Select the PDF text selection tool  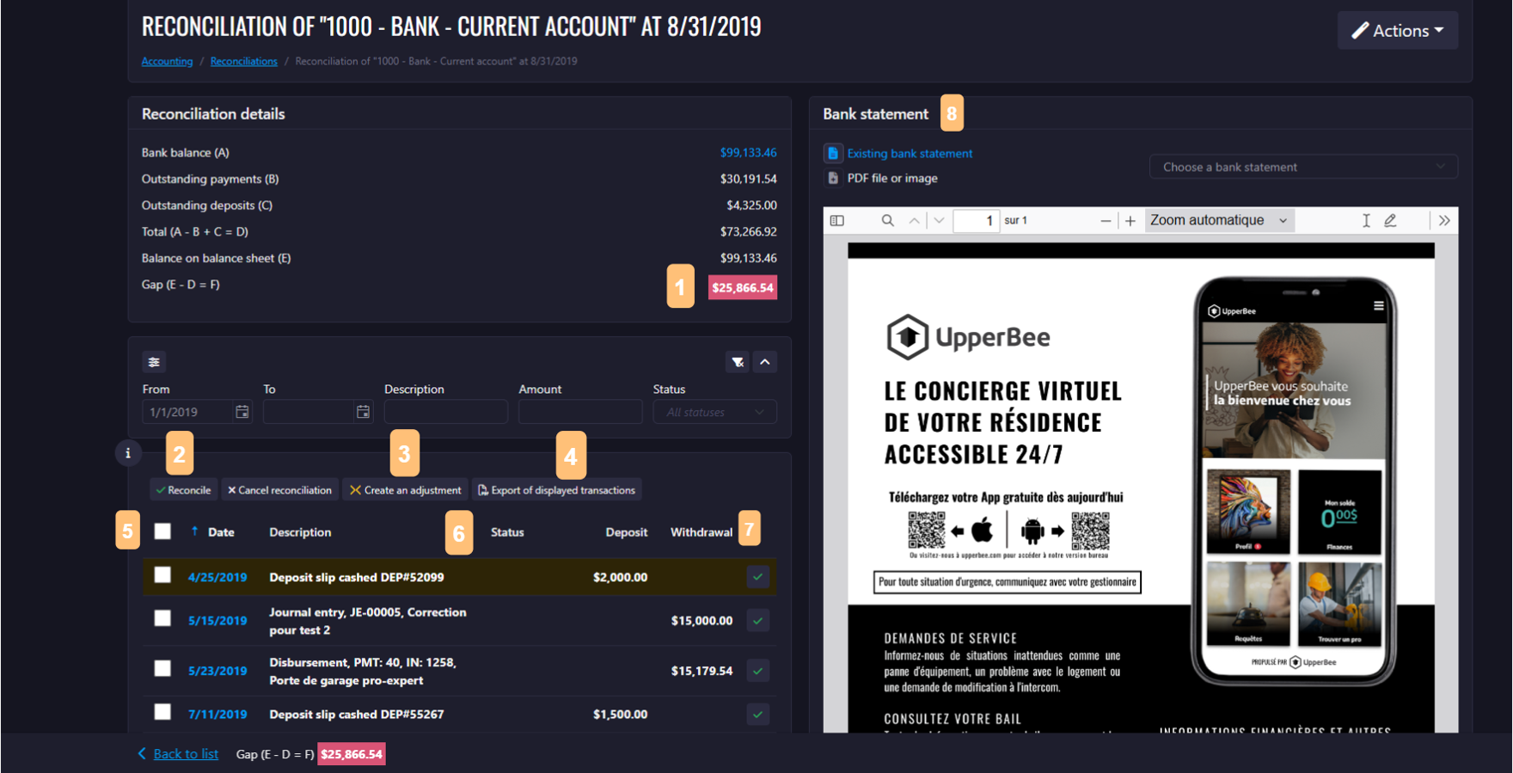pos(1366,221)
